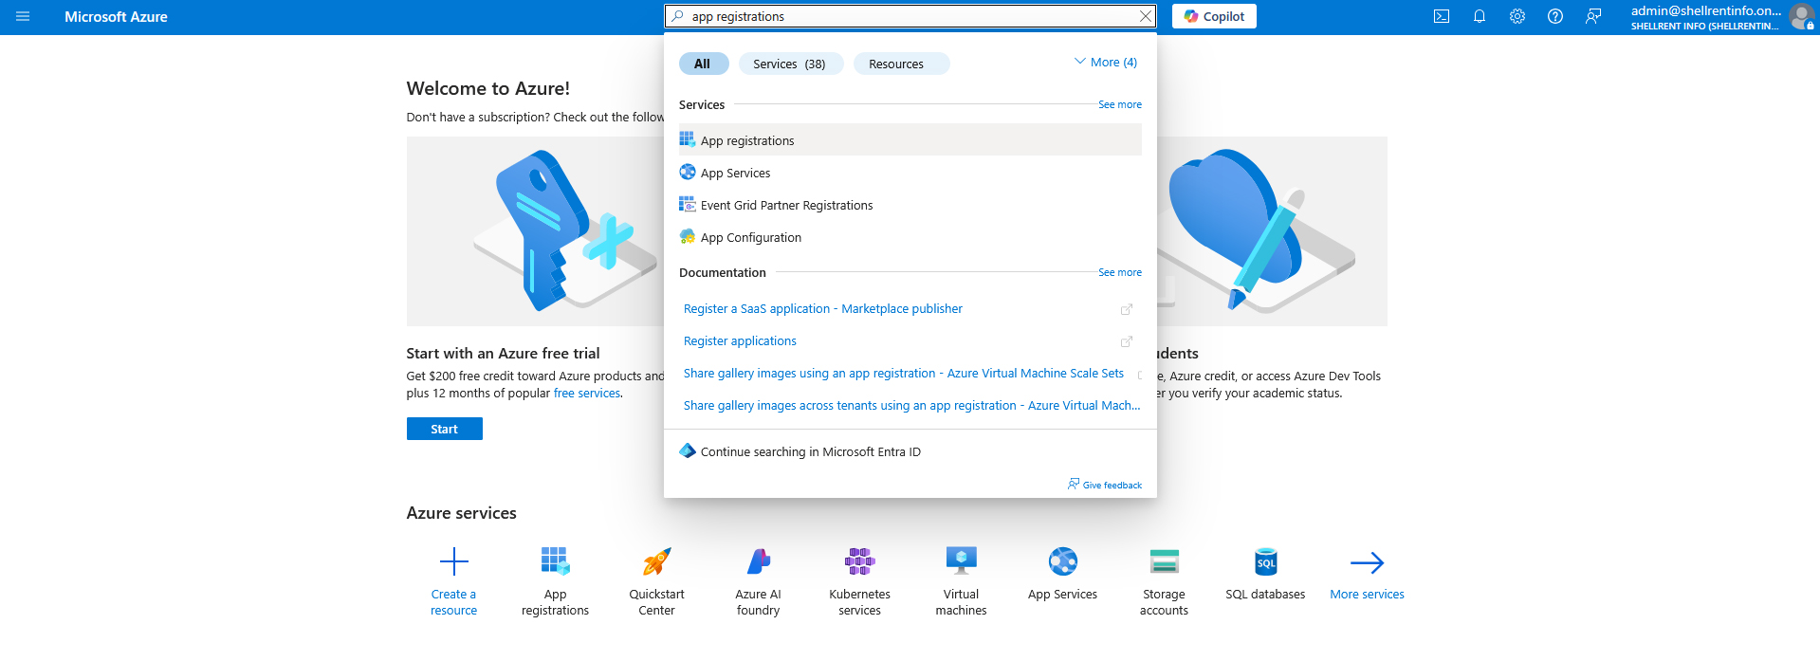Viewport: 1820px width, 661px height.
Task: Open the Help question mark icon
Action: click(1555, 16)
